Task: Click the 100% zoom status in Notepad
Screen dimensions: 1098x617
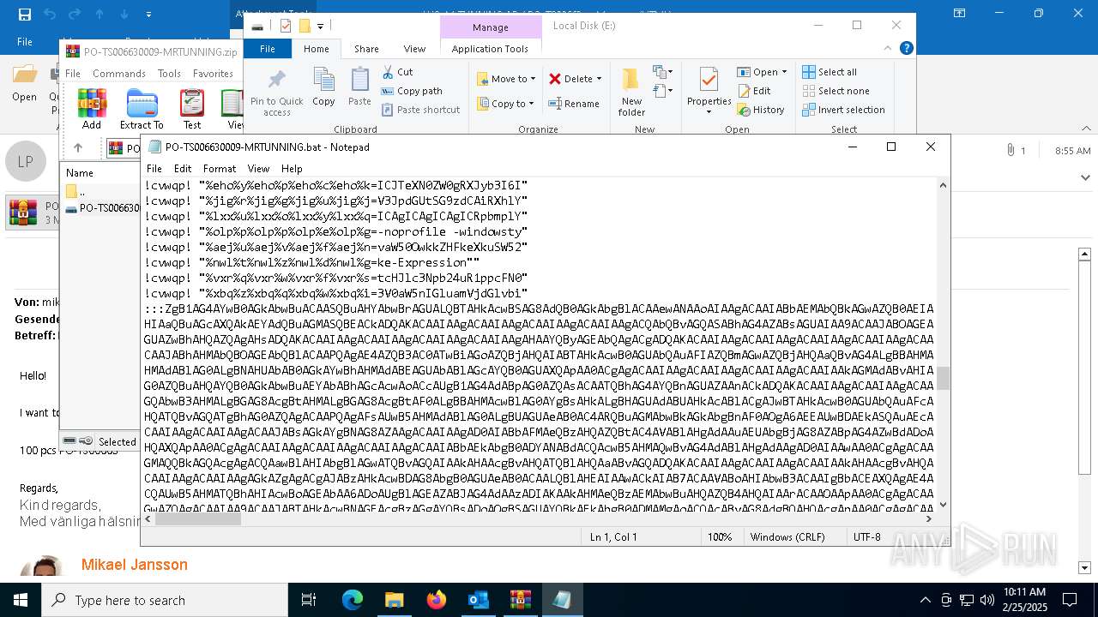Action: pos(719,537)
